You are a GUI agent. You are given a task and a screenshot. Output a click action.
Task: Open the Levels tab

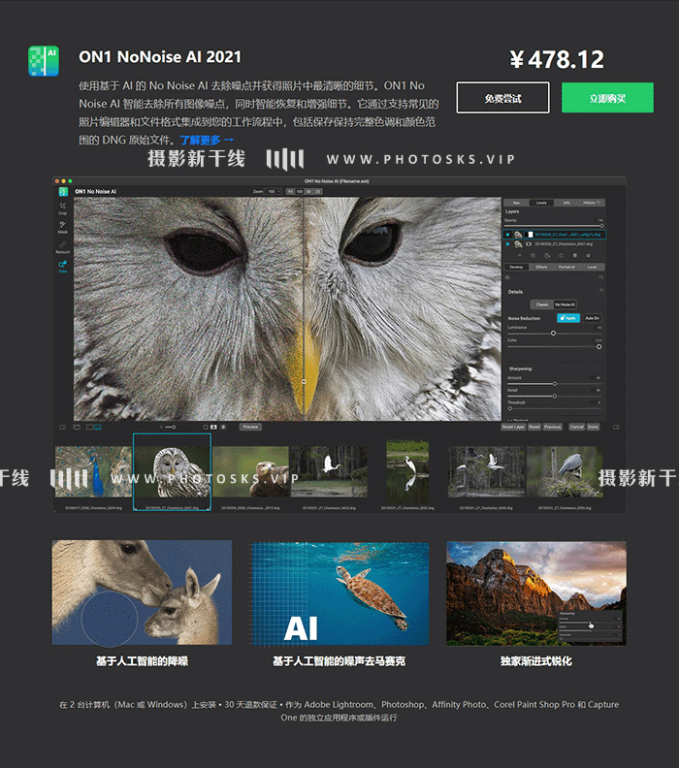coord(541,203)
